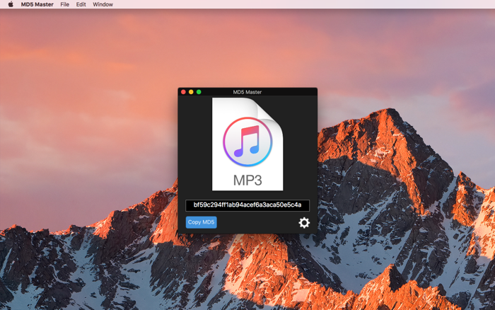The image size is (495, 310).
Task: Close the MD5 Master window with the red button
Action: 183,92
